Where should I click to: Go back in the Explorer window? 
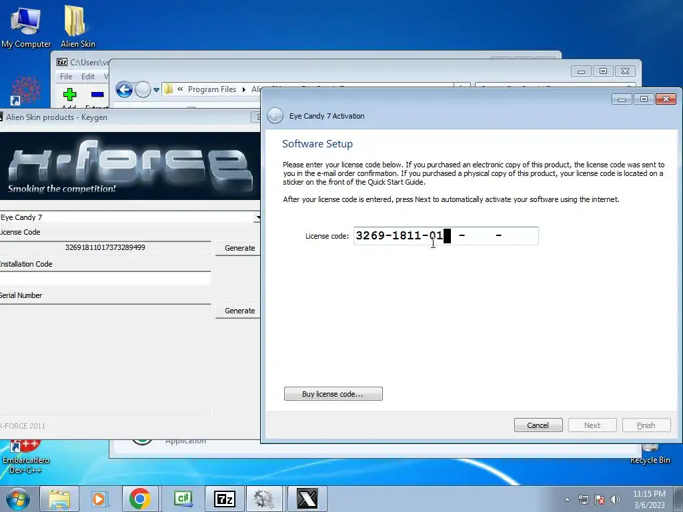(x=124, y=90)
